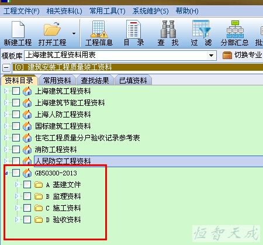The height and width of the screenshot is (245, 263).
Task: Select the 过滤 funnel filter icon
Action: click(x=201, y=29)
